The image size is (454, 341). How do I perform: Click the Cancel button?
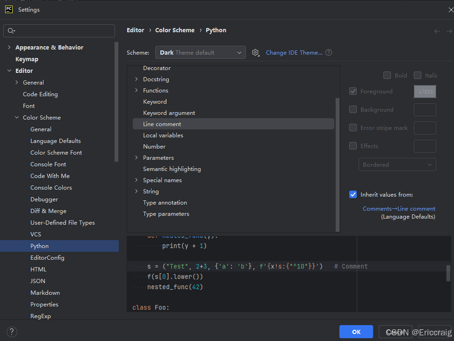pyautogui.click(x=396, y=332)
